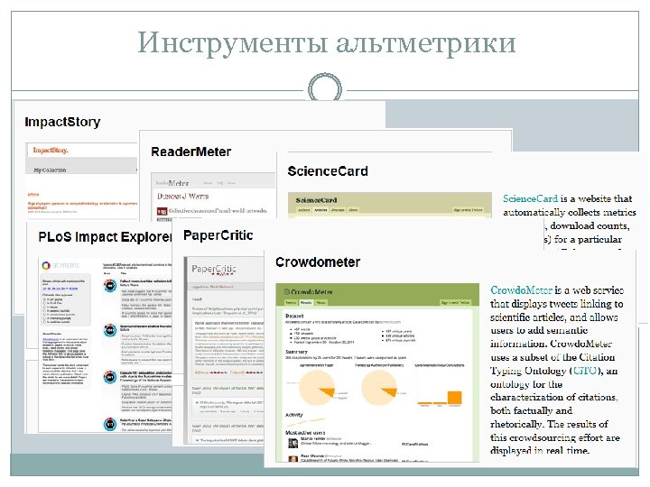Click the Crowdometer heading

coord(318,262)
